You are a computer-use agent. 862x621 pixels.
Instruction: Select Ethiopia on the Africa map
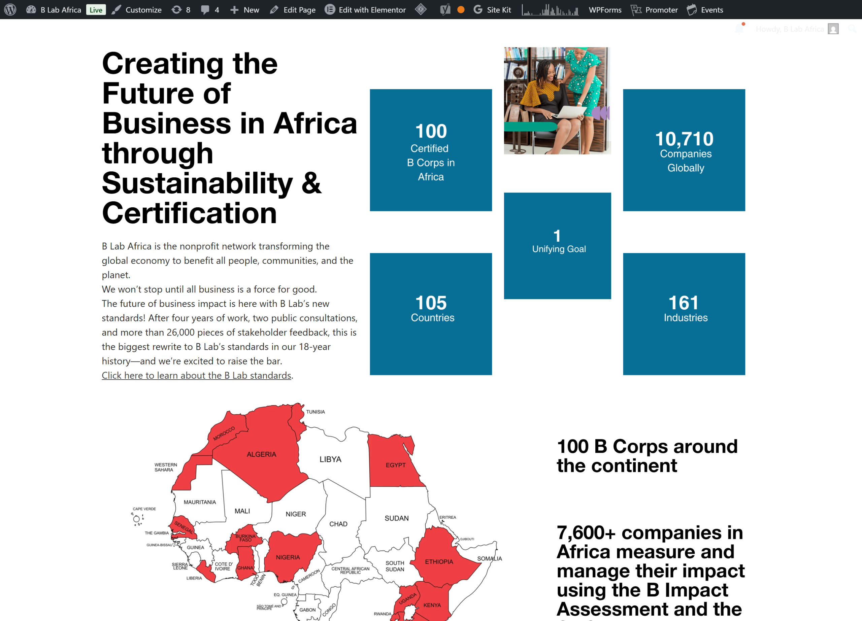click(439, 561)
